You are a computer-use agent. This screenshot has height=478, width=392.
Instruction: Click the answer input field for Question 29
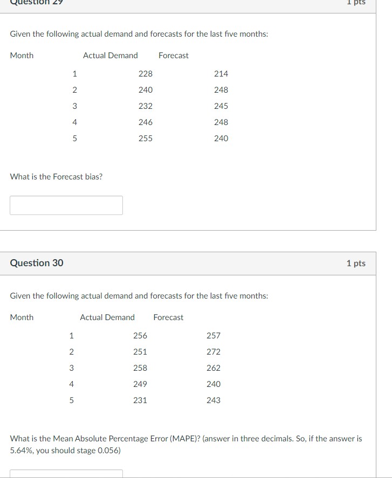[x=66, y=205]
